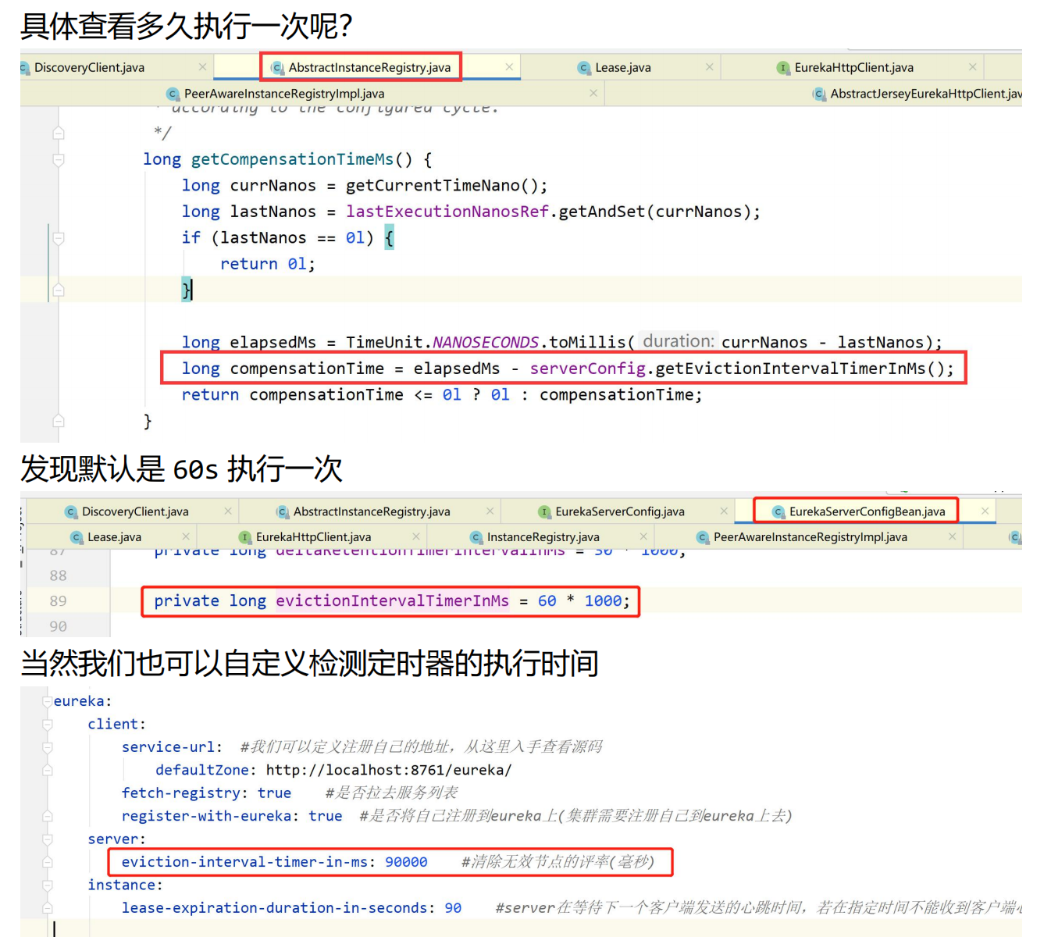
Task: Click the fetch-registry YAML key
Action: (x=180, y=793)
